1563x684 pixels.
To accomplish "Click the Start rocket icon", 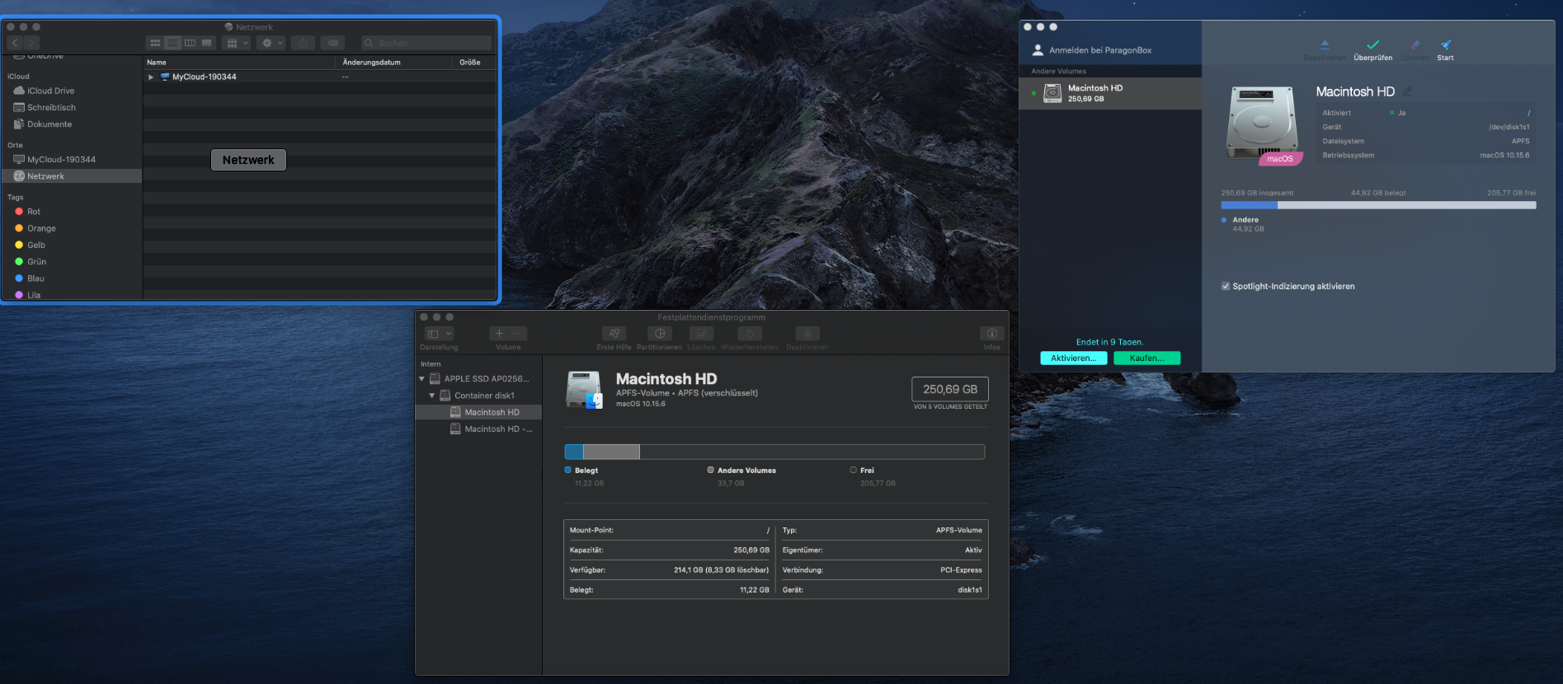I will [x=1445, y=45].
